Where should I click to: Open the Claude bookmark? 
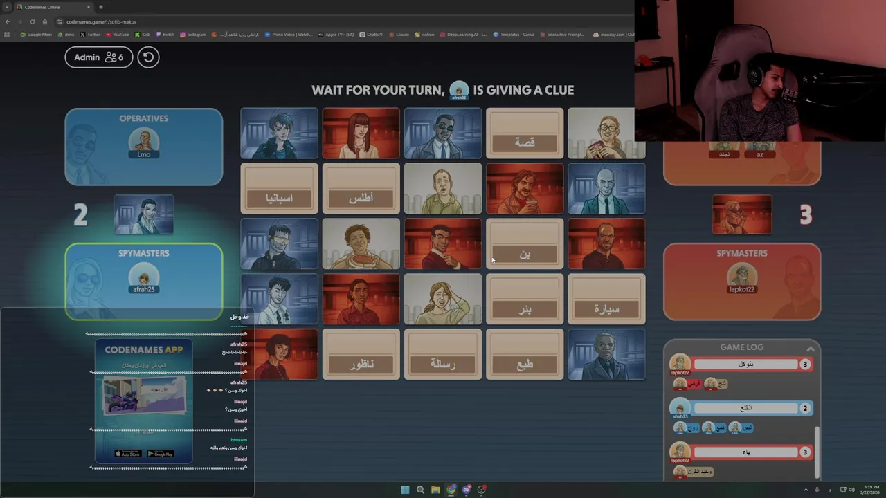399,35
